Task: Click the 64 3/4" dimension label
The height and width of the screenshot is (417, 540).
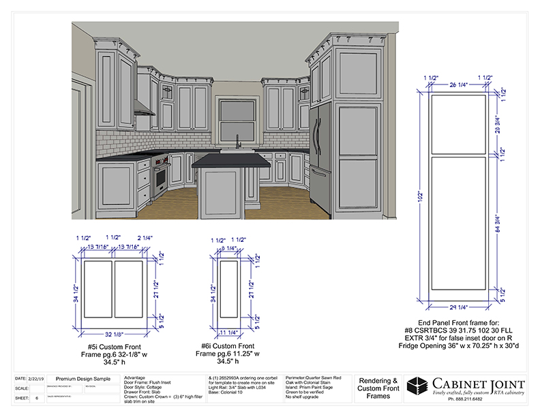Action: tap(498, 223)
